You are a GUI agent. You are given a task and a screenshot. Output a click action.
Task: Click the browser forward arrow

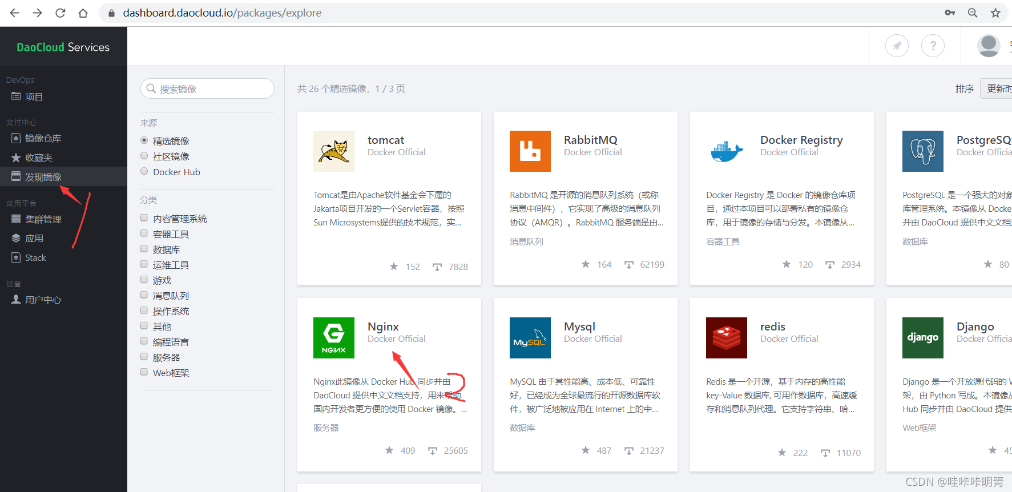pos(37,13)
